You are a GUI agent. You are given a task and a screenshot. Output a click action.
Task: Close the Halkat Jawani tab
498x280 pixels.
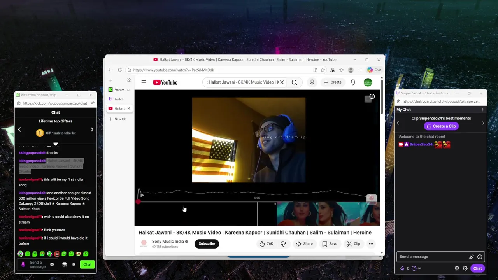point(128,108)
